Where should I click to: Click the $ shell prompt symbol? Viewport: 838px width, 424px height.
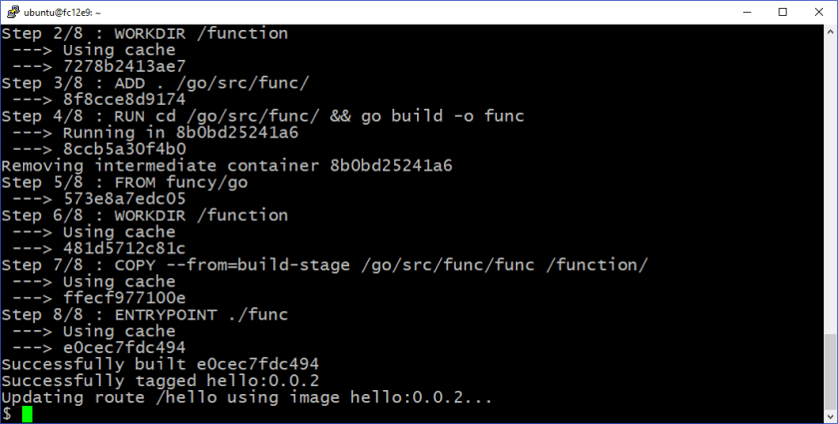coord(7,414)
